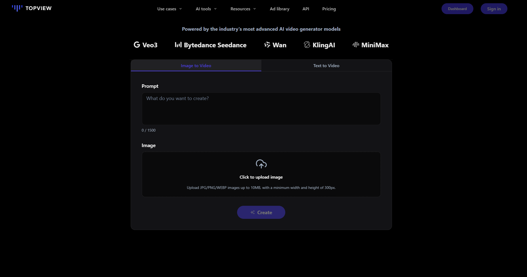This screenshot has height=277, width=527.
Task: Click the sparkle icon on Create
Action: pyautogui.click(x=253, y=212)
